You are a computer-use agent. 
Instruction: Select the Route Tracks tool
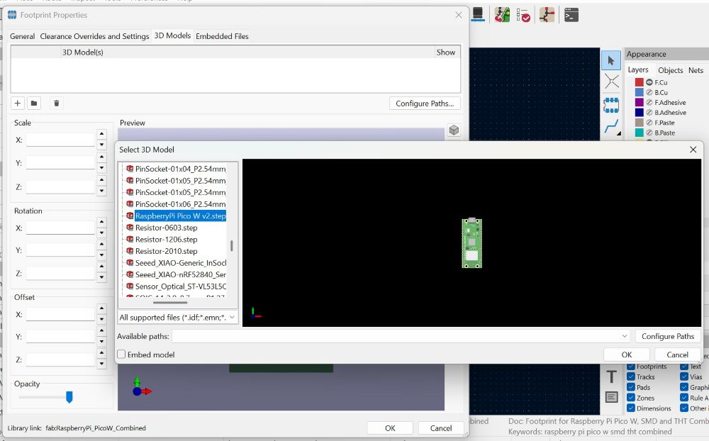[611, 127]
